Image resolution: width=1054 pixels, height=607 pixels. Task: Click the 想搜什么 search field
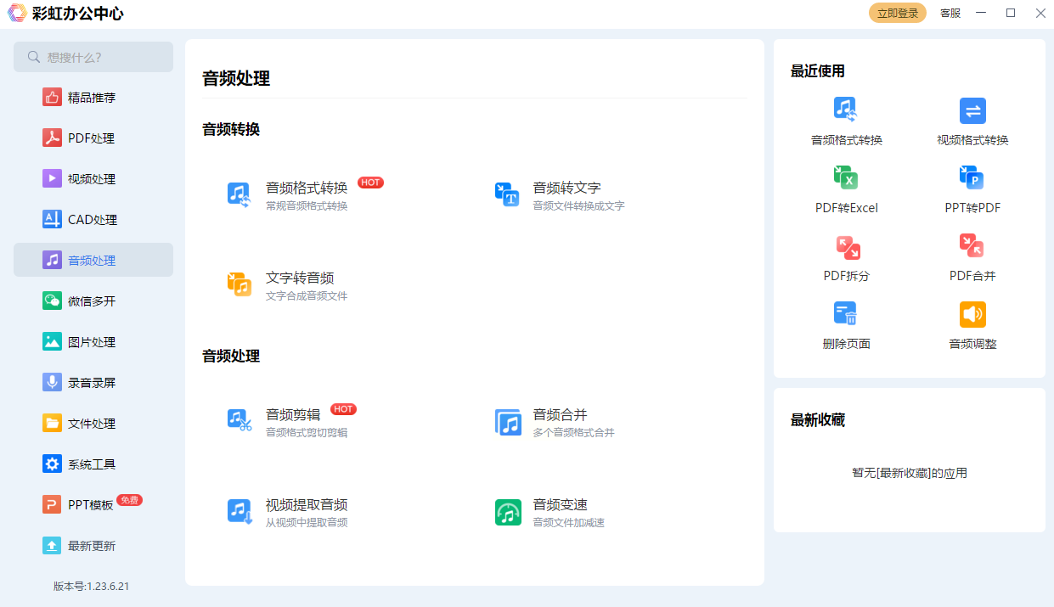(93, 58)
